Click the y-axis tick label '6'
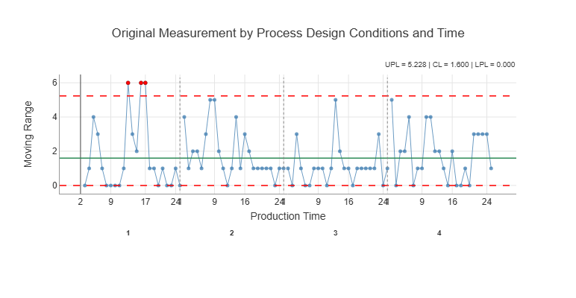576x298 pixels. (x=54, y=83)
